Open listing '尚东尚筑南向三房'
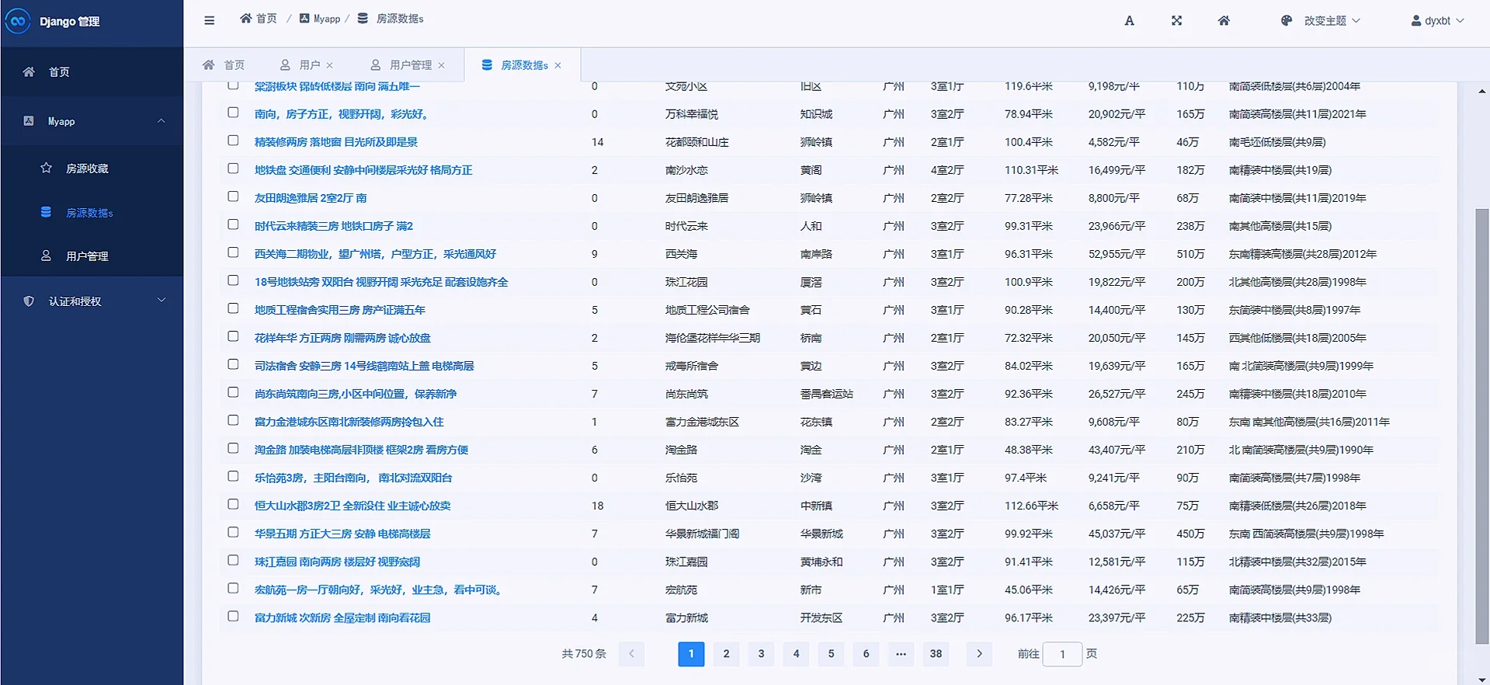Screen dimensions: 1490x685 coord(356,394)
